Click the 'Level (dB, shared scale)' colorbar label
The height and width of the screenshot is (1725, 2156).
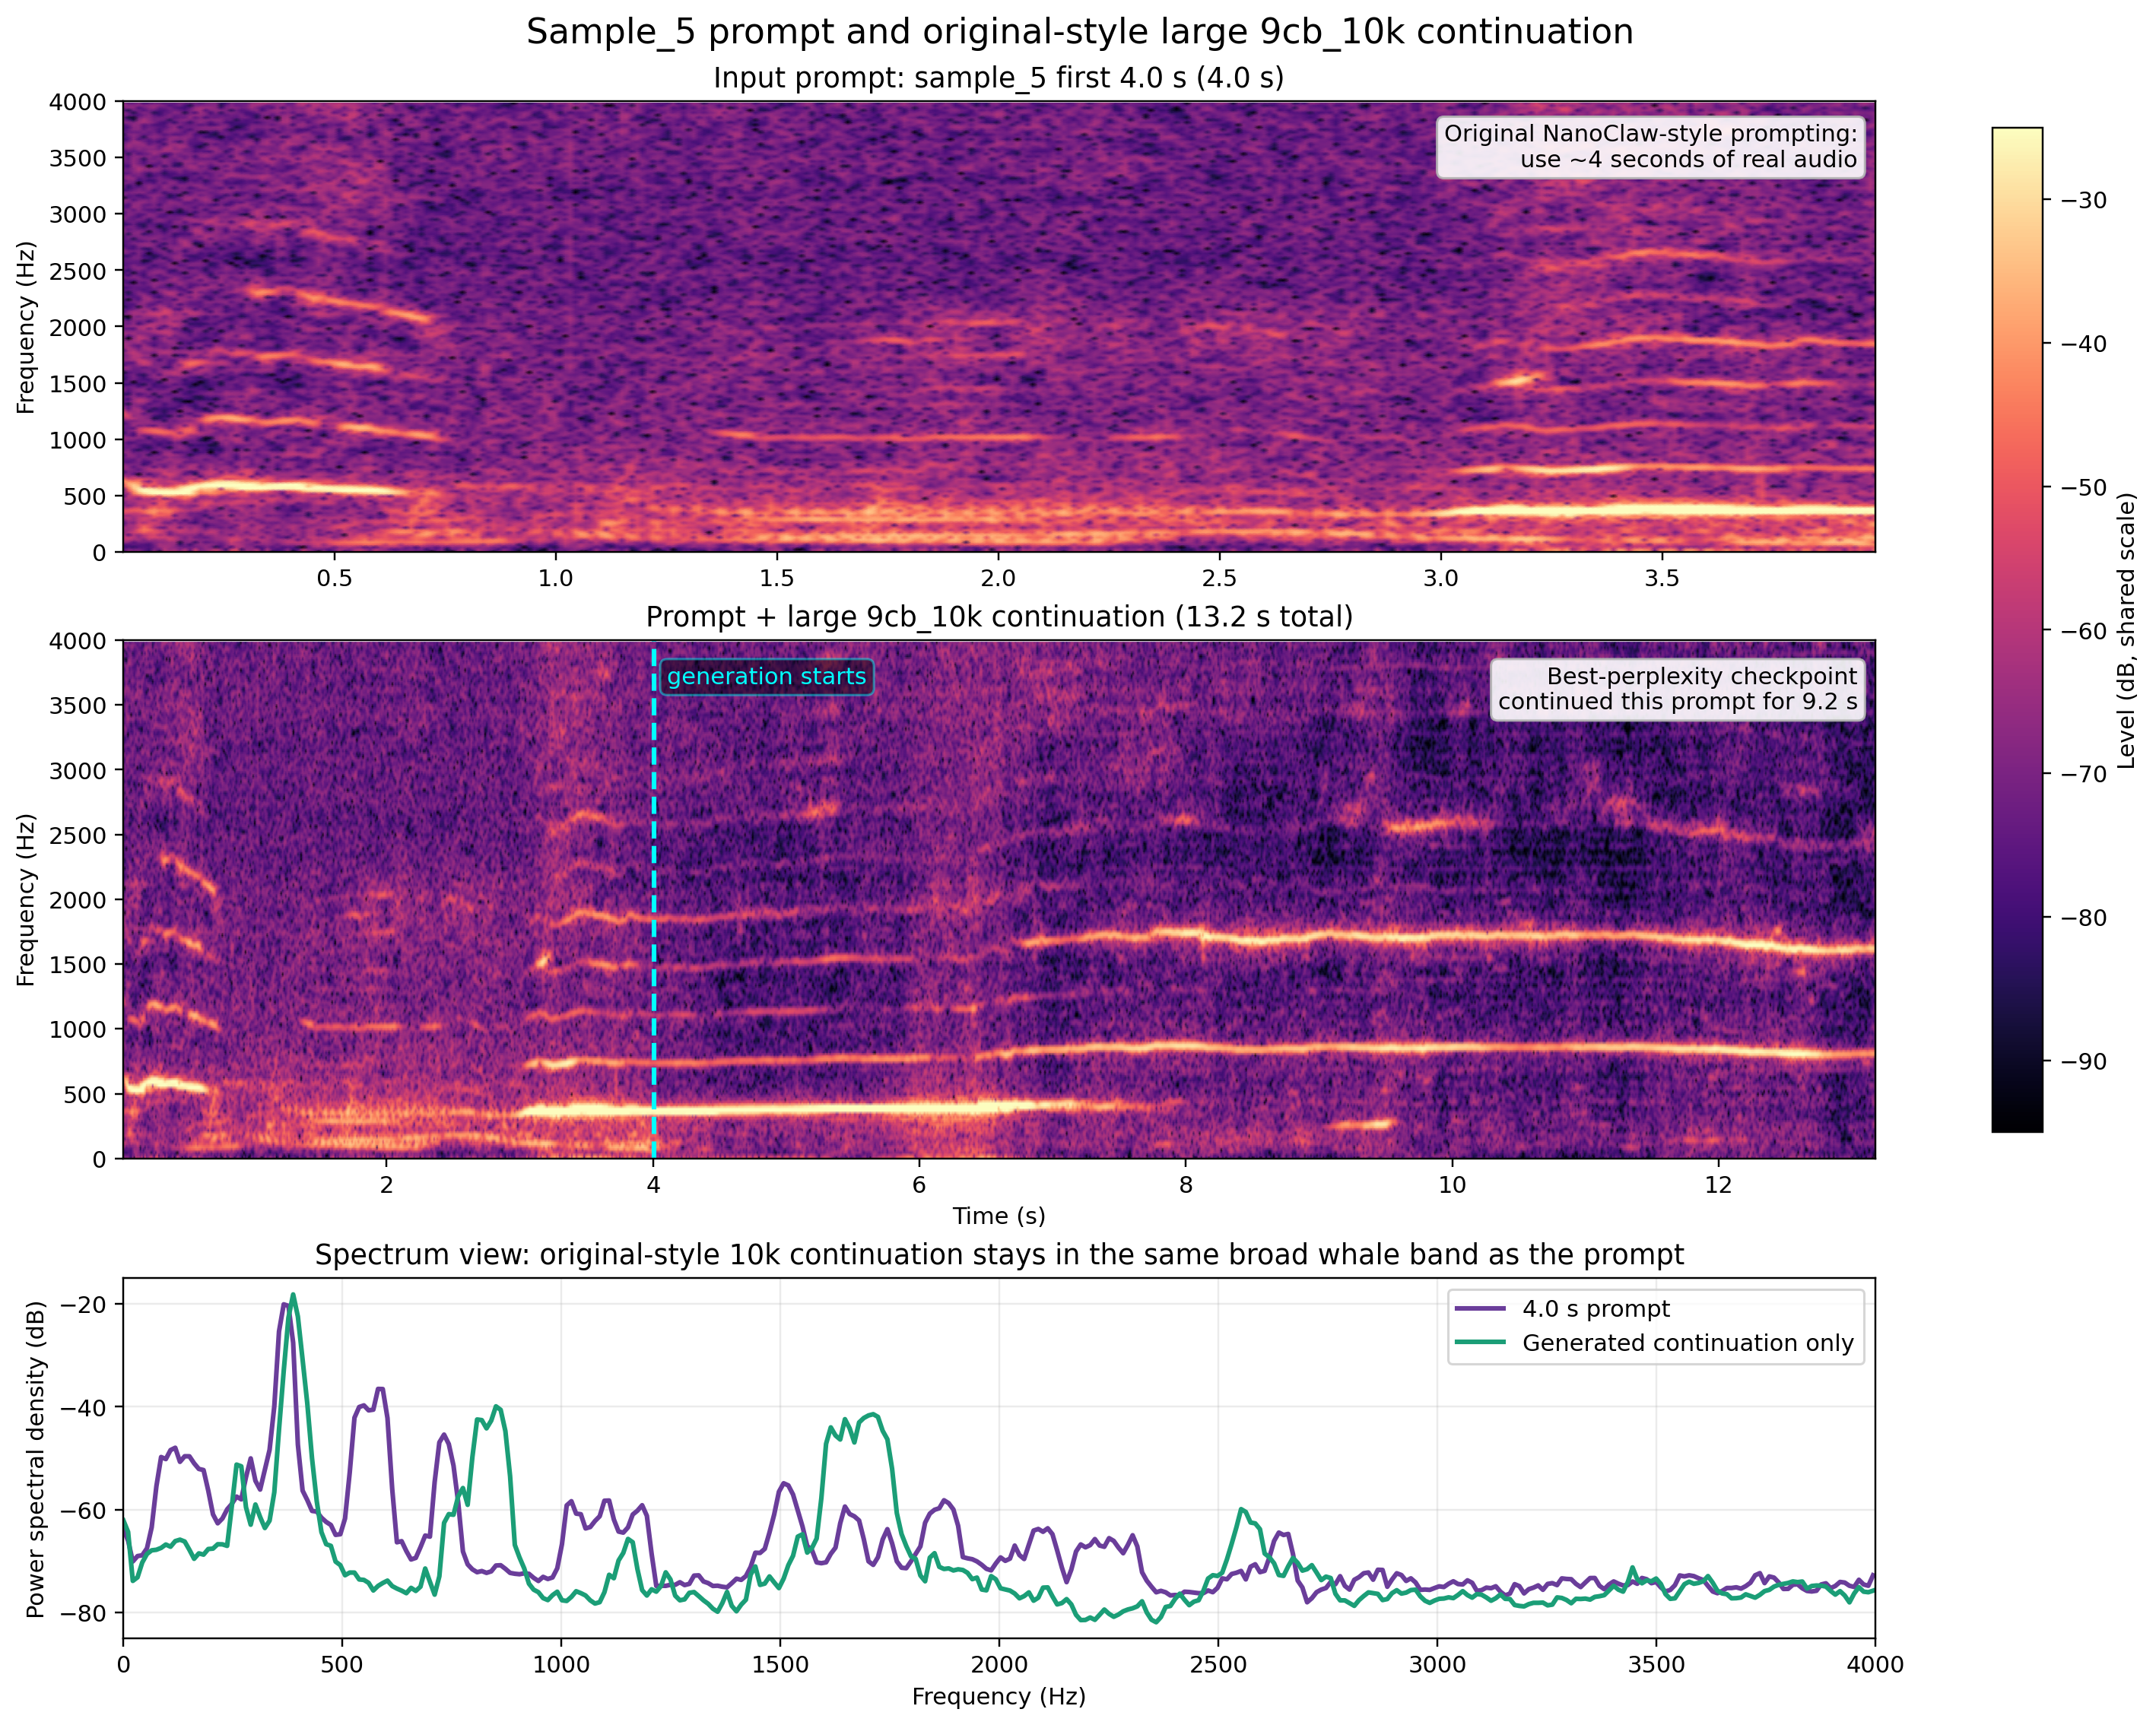point(2127,631)
